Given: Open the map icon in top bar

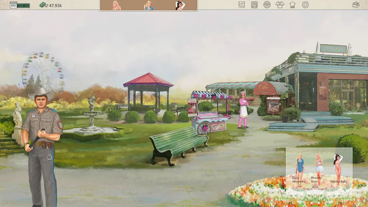Looking at the screenshot, I should [x=242, y=5].
